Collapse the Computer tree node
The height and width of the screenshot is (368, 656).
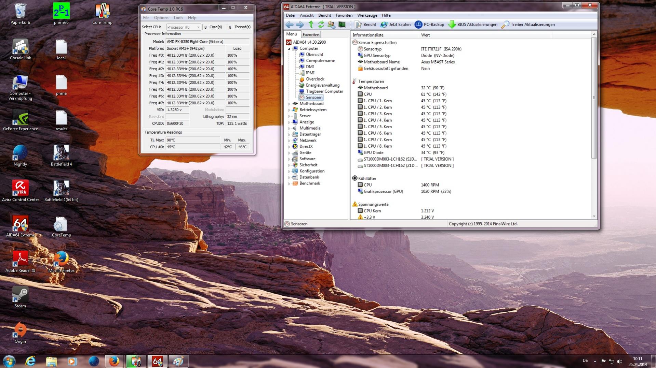coord(289,48)
